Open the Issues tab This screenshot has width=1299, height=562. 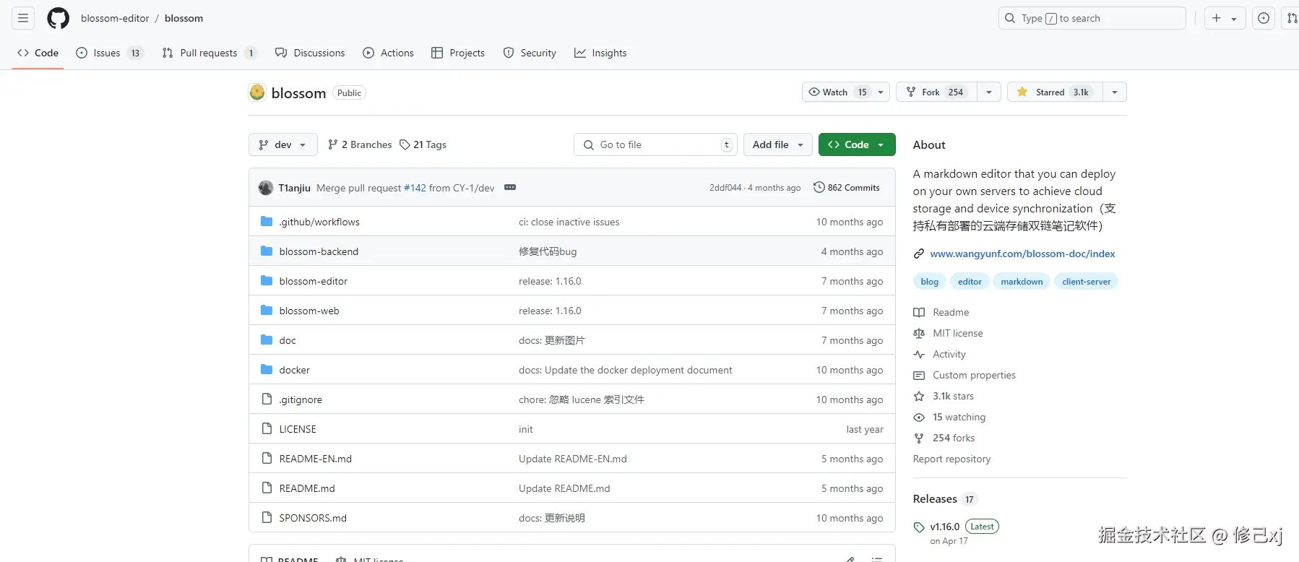110,53
